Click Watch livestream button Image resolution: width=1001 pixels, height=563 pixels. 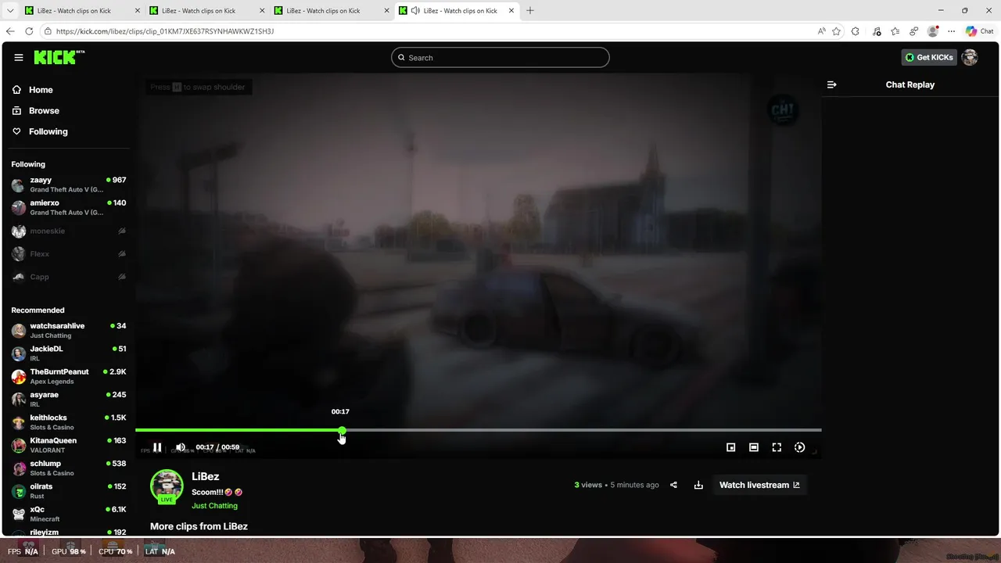click(x=759, y=485)
